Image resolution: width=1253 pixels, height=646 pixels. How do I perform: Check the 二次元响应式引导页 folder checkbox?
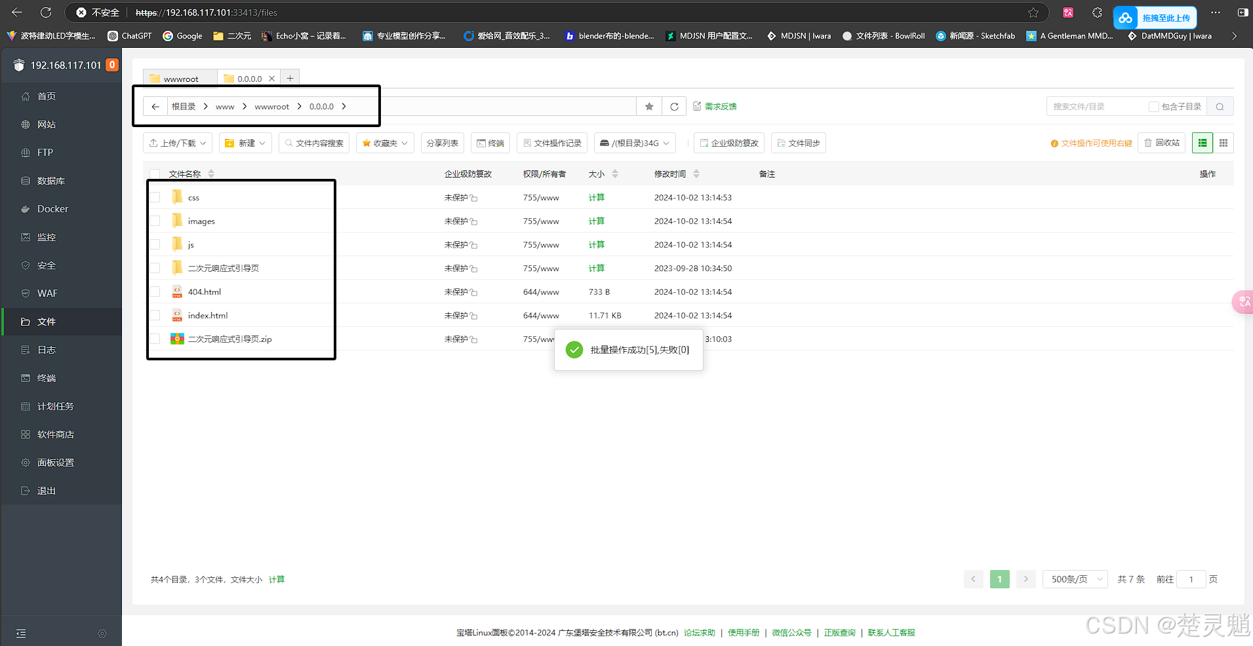click(x=155, y=268)
